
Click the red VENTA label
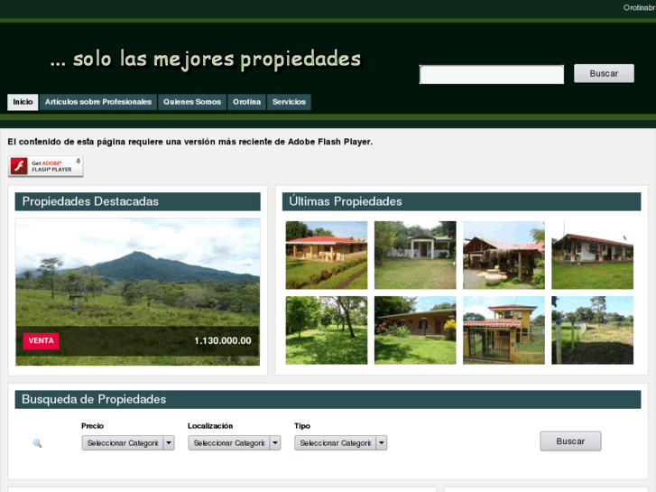coord(41,341)
